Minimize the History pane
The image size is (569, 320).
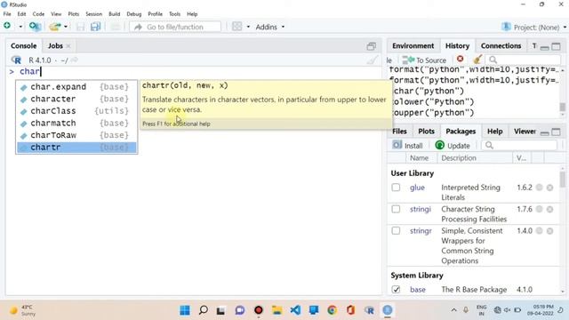[x=544, y=47]
